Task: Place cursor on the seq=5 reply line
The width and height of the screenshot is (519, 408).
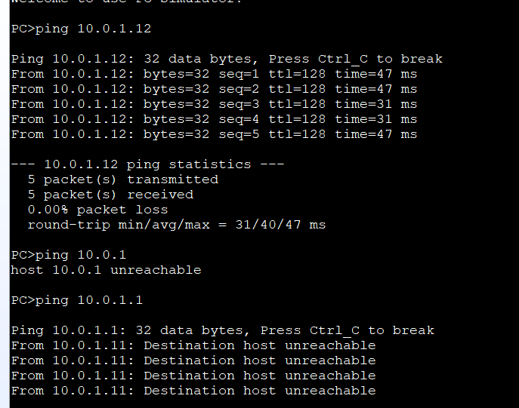Action: tap(214, 134)
